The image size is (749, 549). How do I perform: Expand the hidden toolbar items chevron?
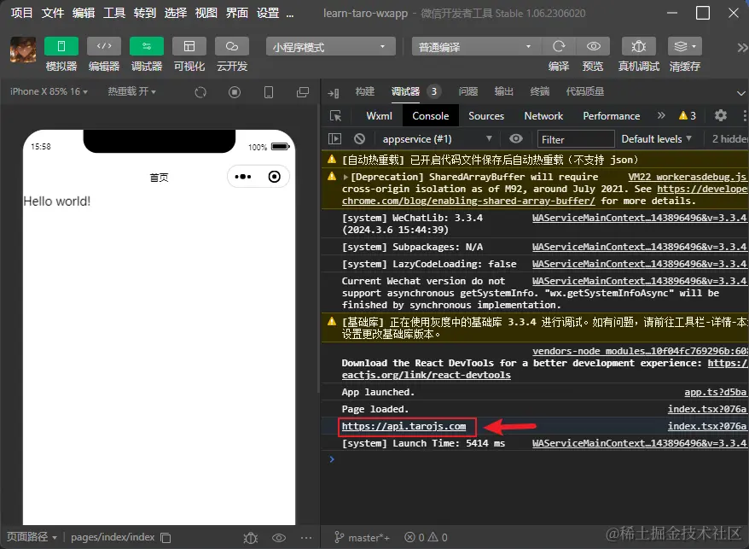click(x=742, y=47)
